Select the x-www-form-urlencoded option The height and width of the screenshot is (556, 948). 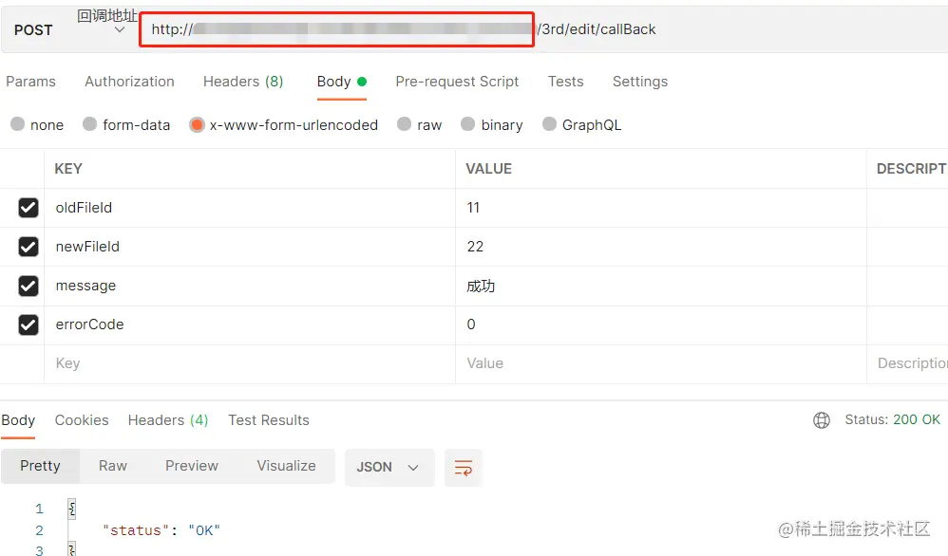click(197, 125)
